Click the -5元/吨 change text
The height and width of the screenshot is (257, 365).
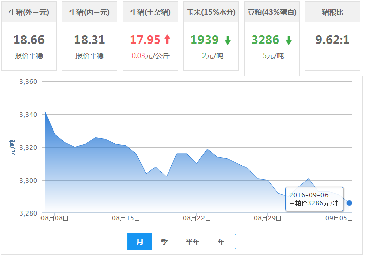pyautogui.click(x=272, y=56)
